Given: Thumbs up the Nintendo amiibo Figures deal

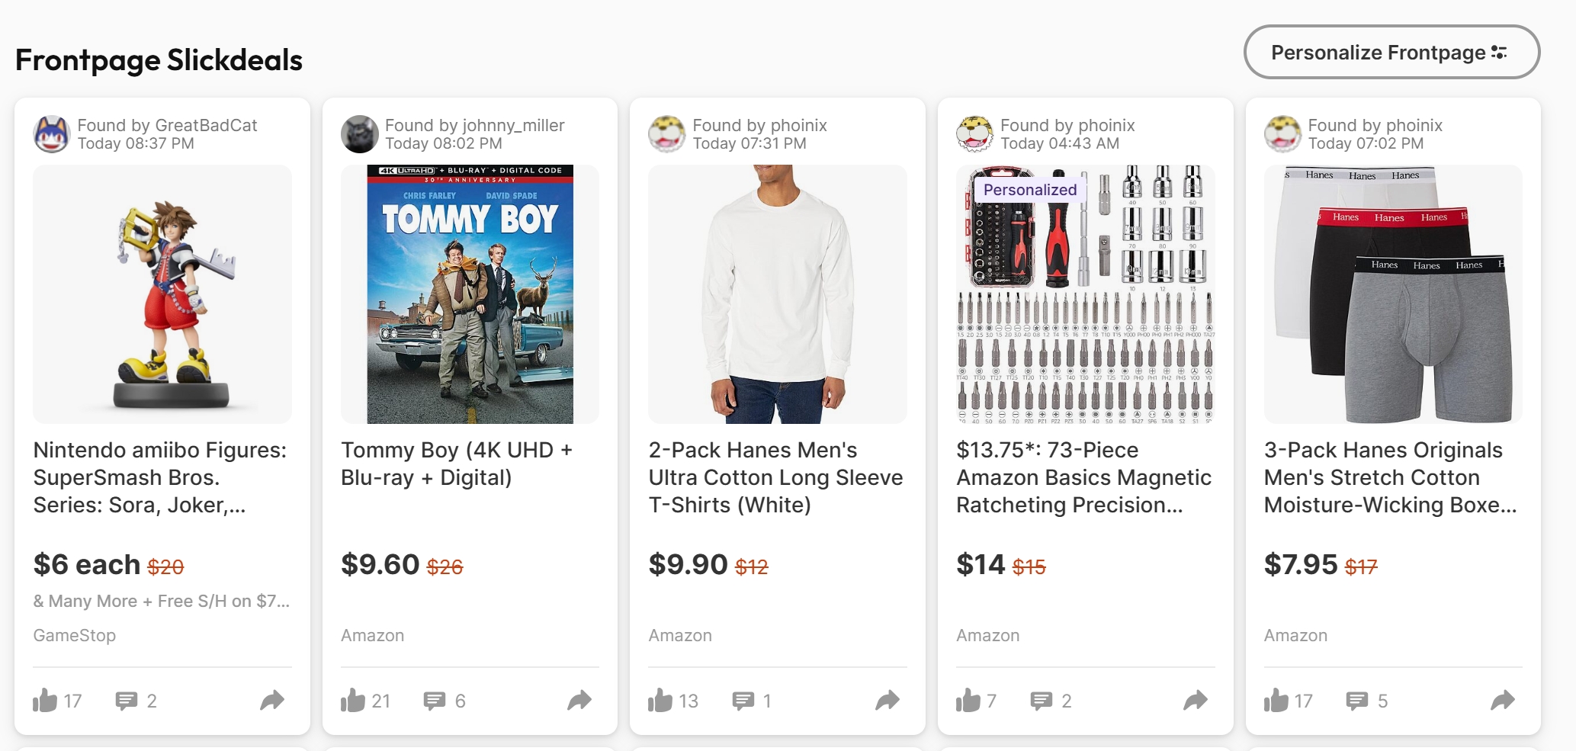Looking at the screenshot, I should [x=46, y=700].
